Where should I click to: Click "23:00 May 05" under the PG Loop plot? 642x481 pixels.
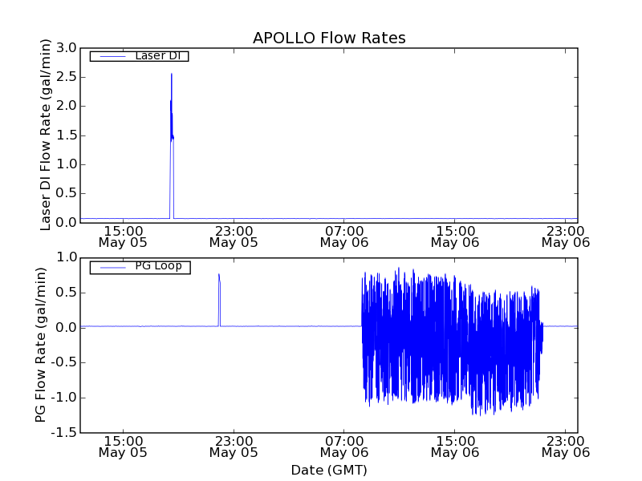(234, 447)
